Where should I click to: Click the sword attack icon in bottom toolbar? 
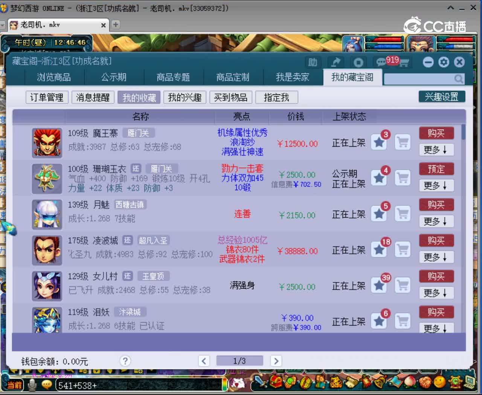click(x=259, y=383)
